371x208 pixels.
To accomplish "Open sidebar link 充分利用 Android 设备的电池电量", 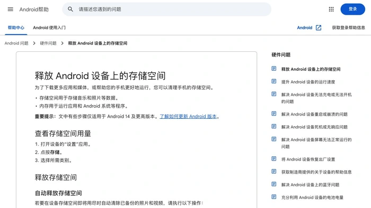I will coord(312,197).
